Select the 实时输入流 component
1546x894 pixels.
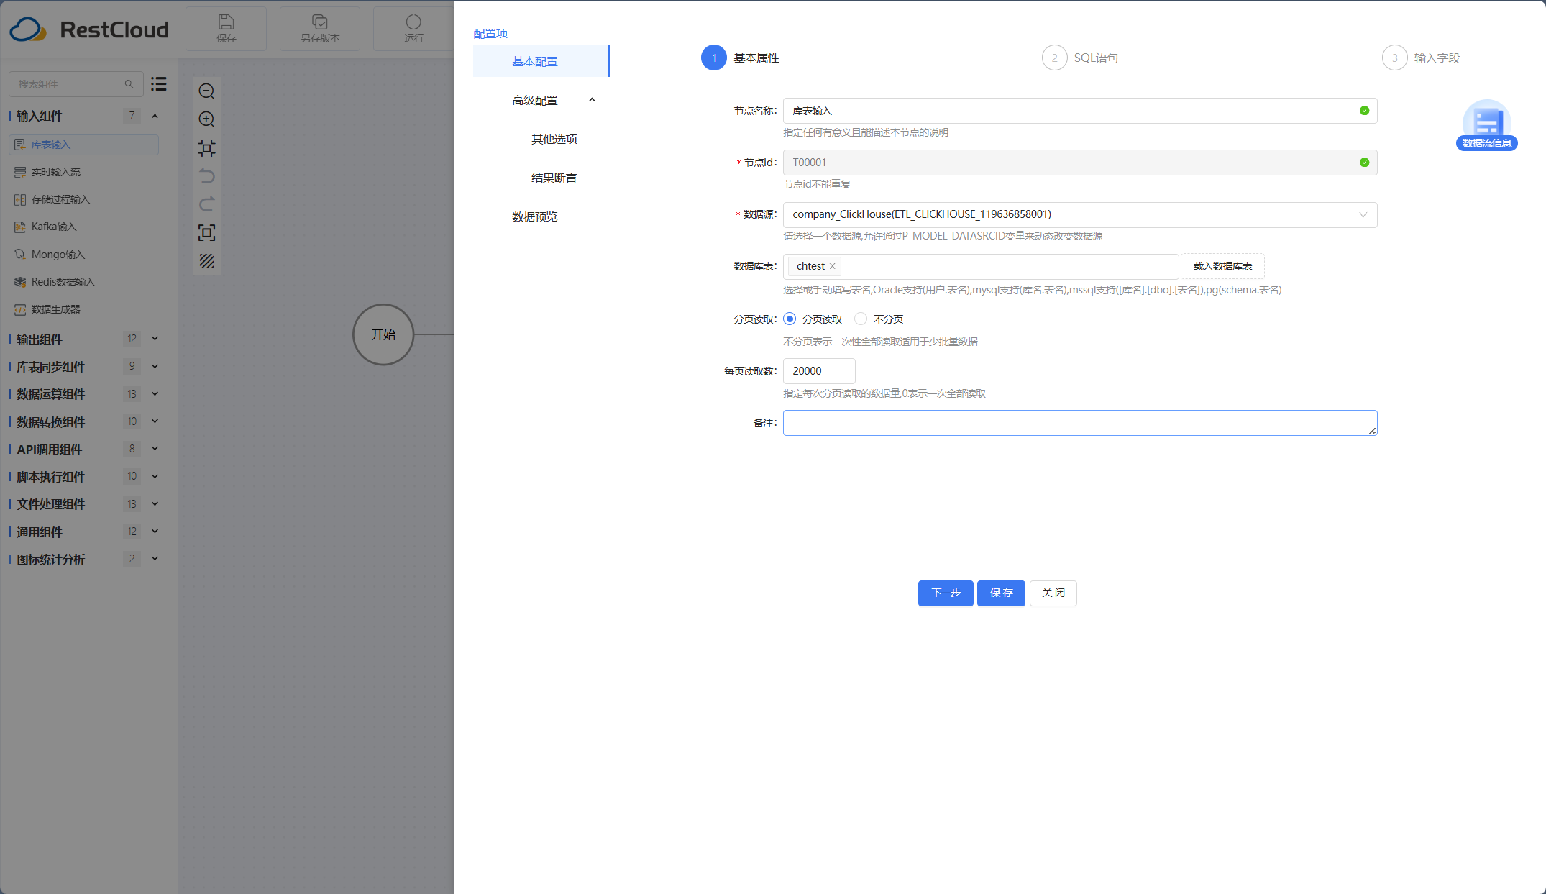[83, 172]
